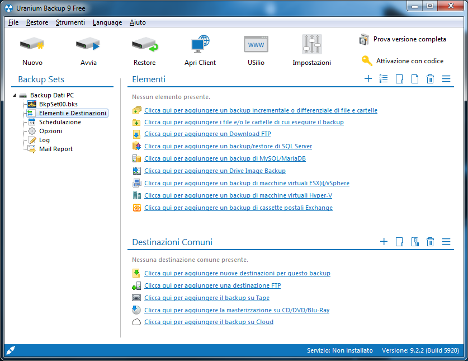Open the USilio www tool
The height and width of the screenshot is (361, 468).
click(256, 44)
